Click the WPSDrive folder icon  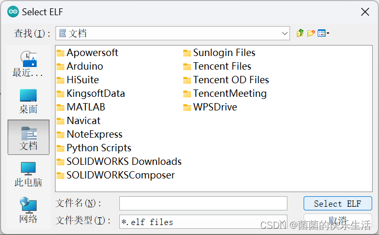(x=187, y=107)
